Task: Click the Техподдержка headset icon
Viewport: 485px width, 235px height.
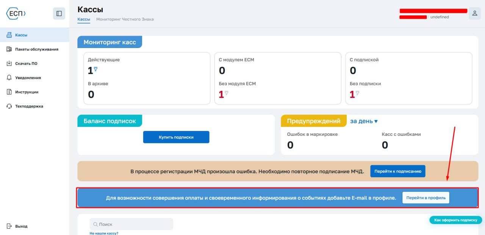Action: click(9, 106)
